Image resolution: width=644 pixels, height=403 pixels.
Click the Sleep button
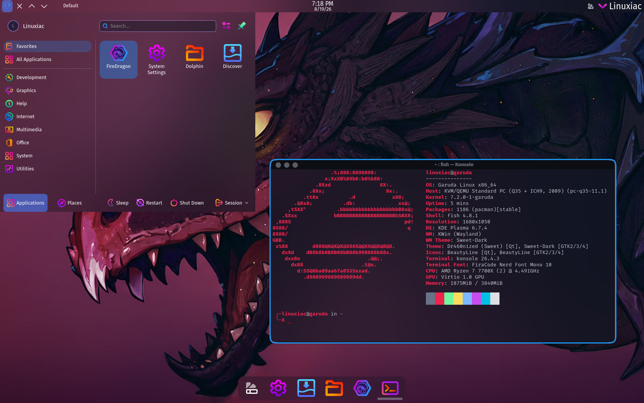(x=118, y=203)
